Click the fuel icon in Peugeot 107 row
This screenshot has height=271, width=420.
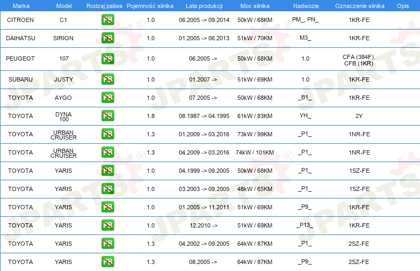coord(107,58)
